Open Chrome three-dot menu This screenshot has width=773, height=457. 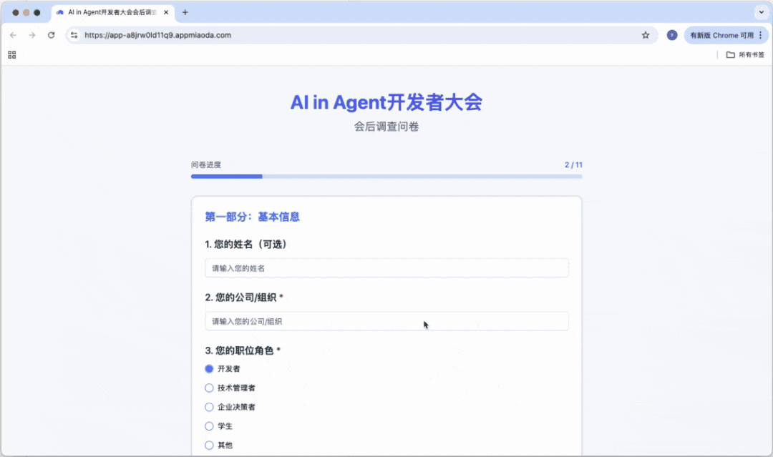tap(761, 35)
